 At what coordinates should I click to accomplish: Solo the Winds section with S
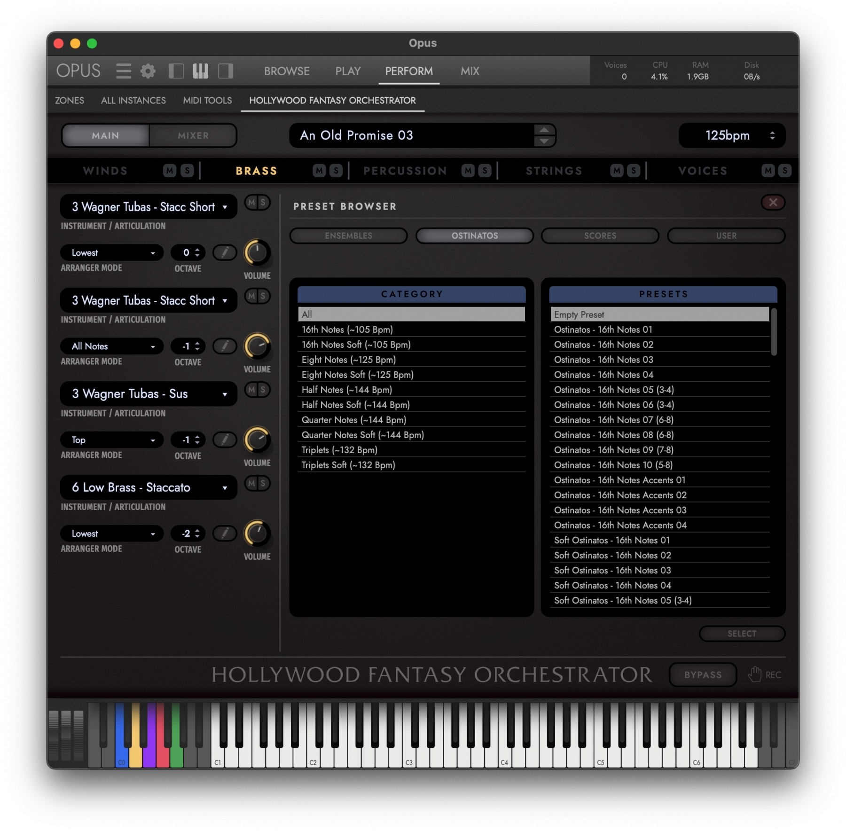[x=187, y=171]
